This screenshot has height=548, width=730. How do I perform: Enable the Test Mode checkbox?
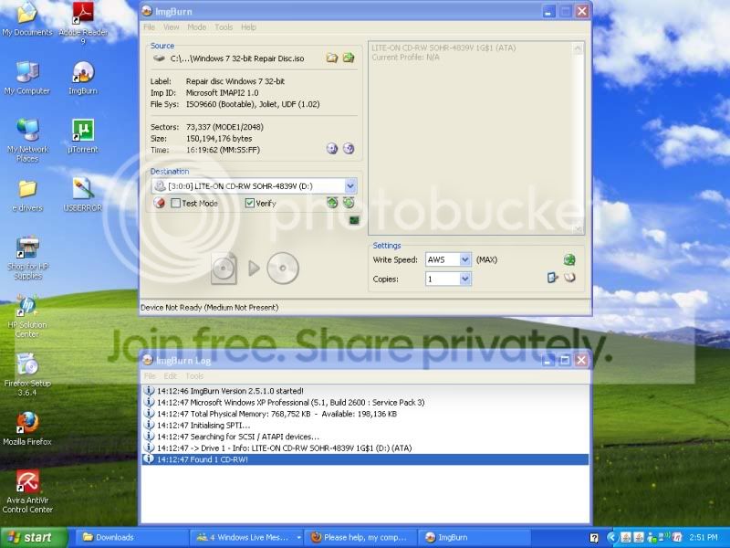point(175,203)
